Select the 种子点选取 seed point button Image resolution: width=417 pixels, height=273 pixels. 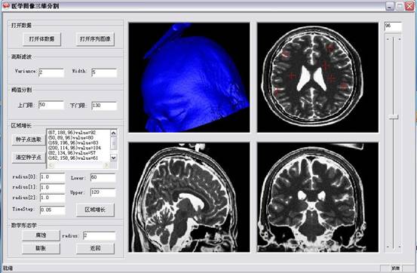point(29,140)
